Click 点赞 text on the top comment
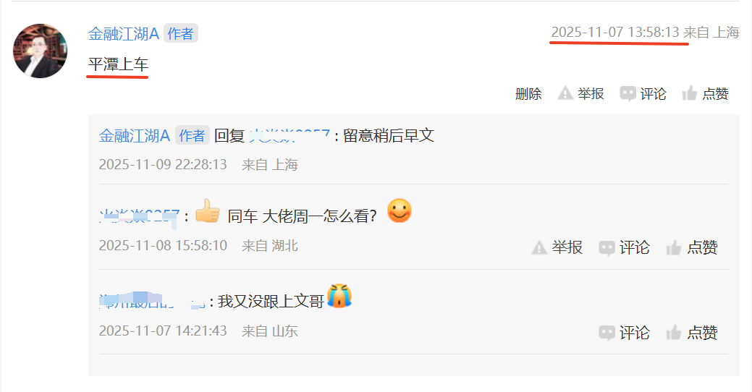This screenshot has width=752, height=392. point(715,93)
